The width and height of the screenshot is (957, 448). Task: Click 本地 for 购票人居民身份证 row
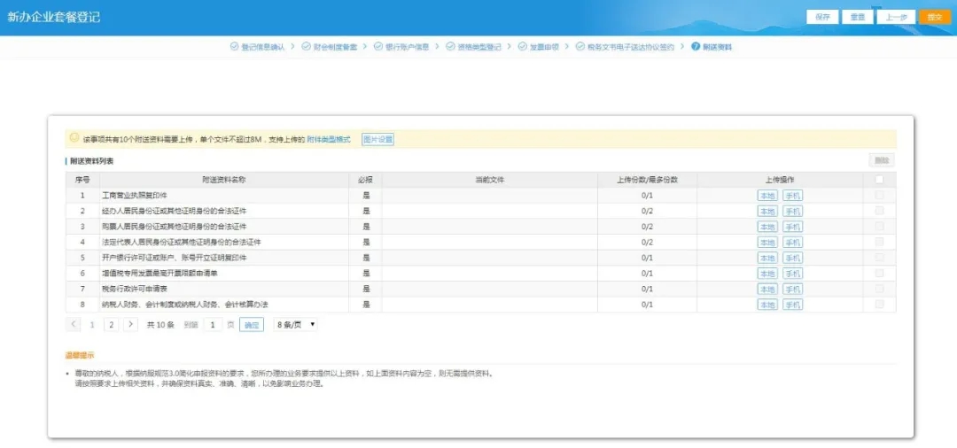767,227
